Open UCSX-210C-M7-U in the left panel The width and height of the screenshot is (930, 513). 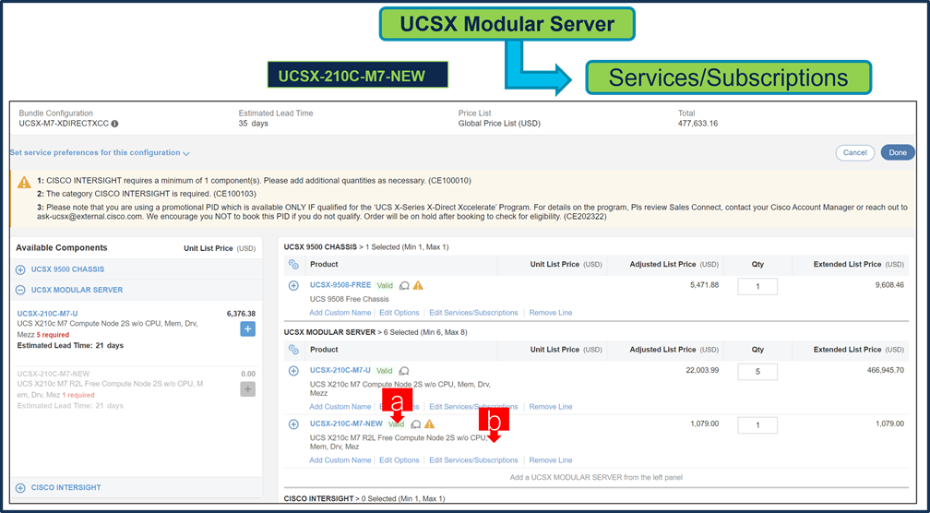[47, 313]
